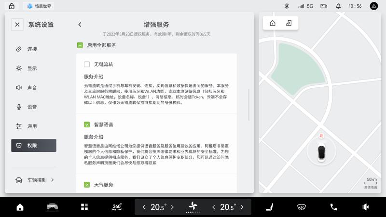The height and width of the screenshot is (217, 386).
Task: Tap the lock icon in top bar
Action: pyautogui.click(x=12, y=6)
